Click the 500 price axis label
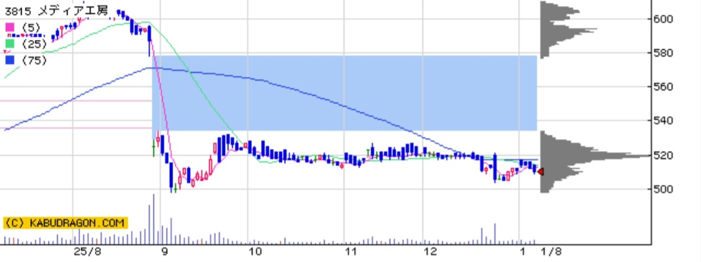 click(667, 189)
